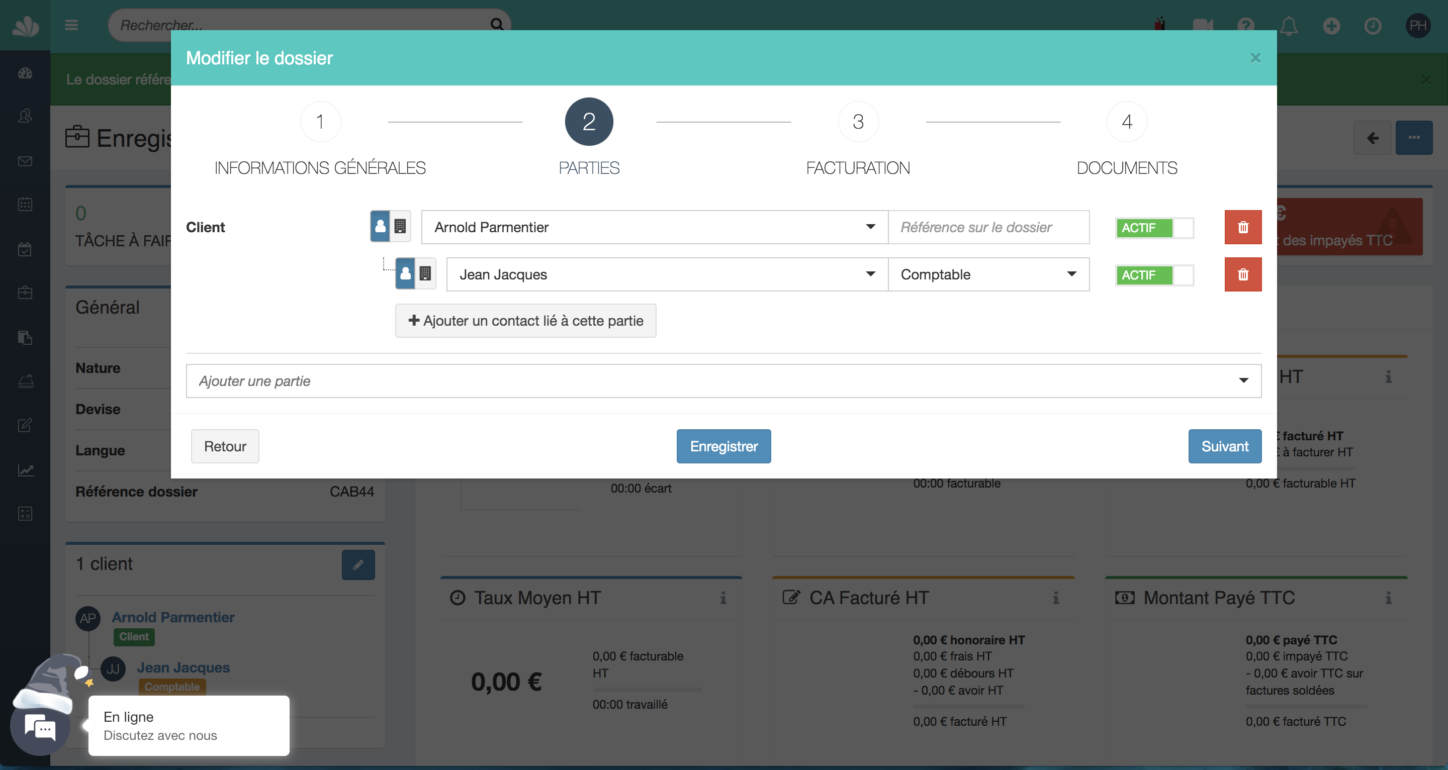1448x770 pixels.
Task: Click the sofa icon in sidebar
Action: (x=25, y=381)
